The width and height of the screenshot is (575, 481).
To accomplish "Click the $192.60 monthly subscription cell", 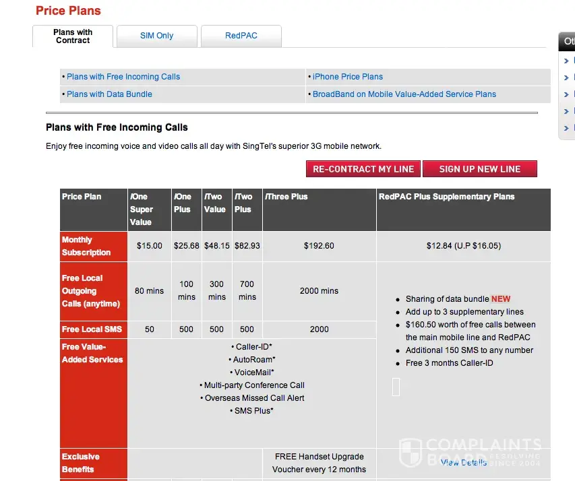I will click(x=319, y=246).
